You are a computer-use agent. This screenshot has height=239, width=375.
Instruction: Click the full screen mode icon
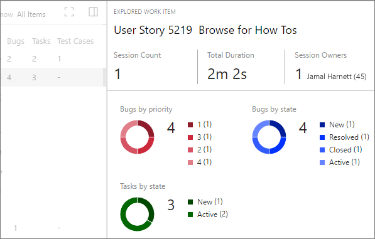pos(69,12)
